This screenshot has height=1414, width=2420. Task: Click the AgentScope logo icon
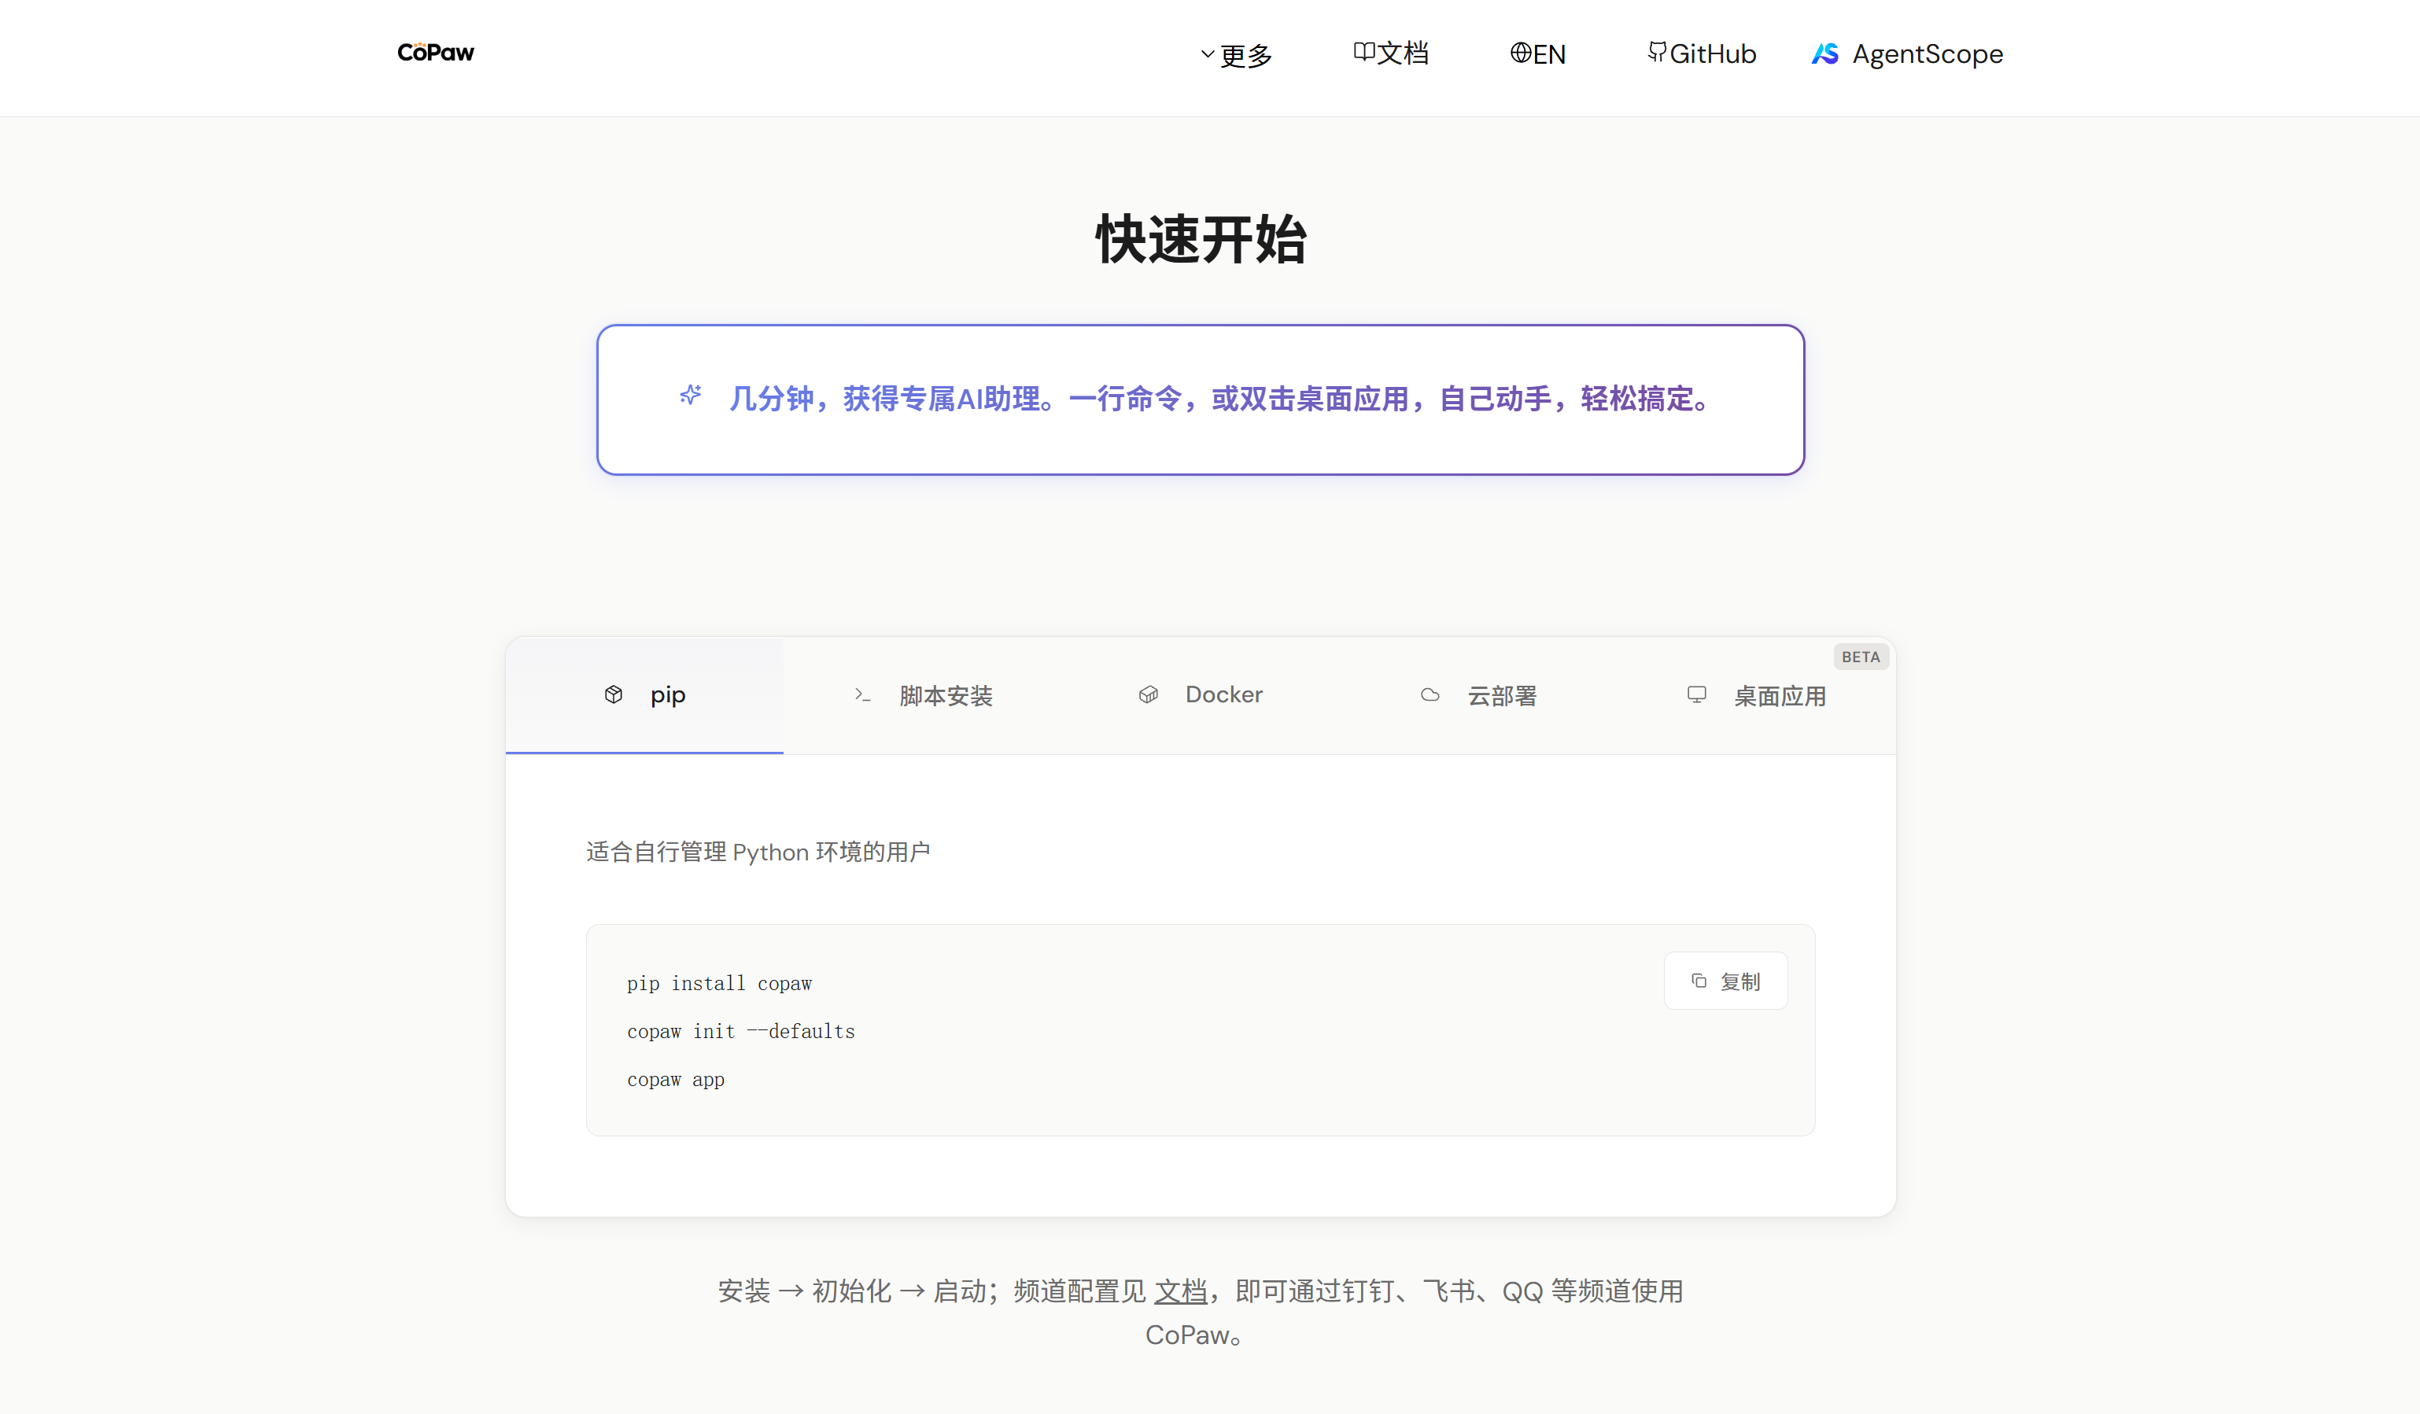click(x=1825, y=53)
